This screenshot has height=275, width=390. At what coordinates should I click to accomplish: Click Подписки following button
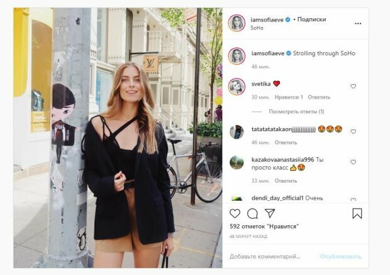coord(311,19)
